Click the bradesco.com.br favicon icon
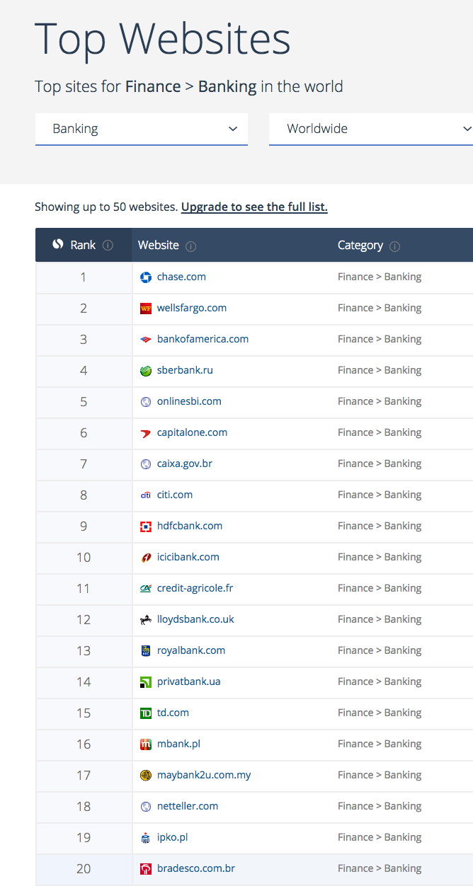Image resolution: width=473 pixels, height=886 pixels. click(x=146, y=869)
